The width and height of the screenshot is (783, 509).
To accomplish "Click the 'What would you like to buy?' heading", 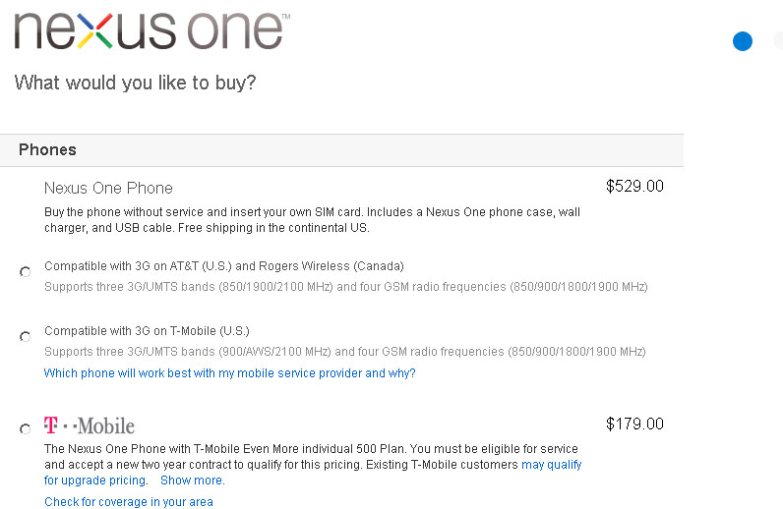I will click(135, 83).
